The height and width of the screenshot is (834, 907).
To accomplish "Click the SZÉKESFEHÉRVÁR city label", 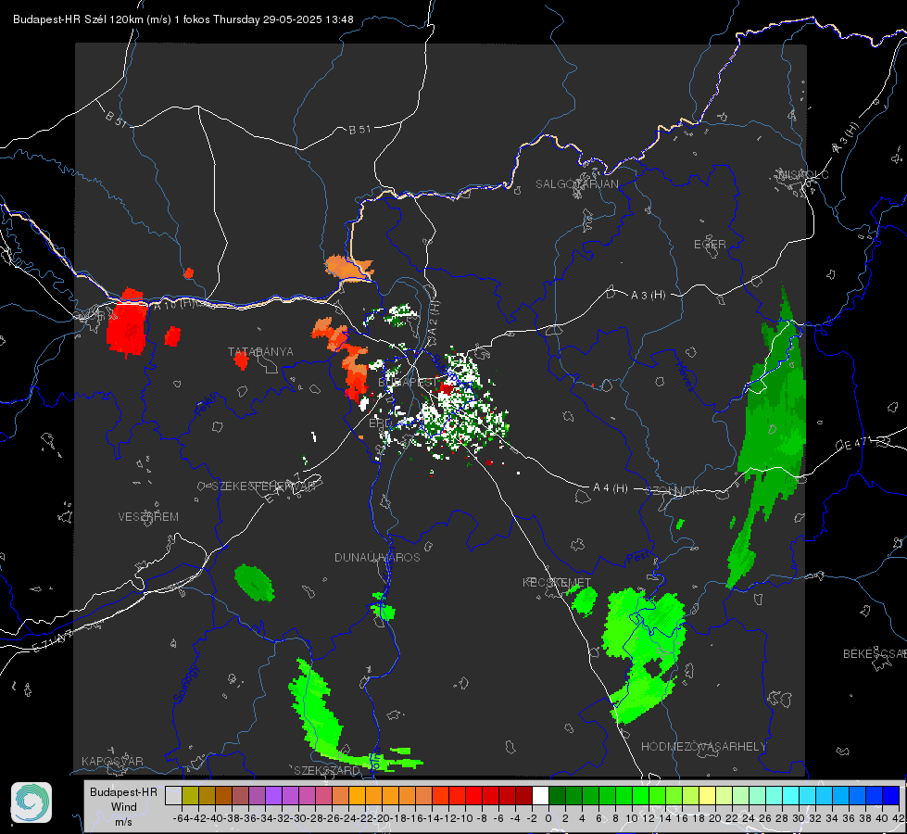I will [263, 486].
